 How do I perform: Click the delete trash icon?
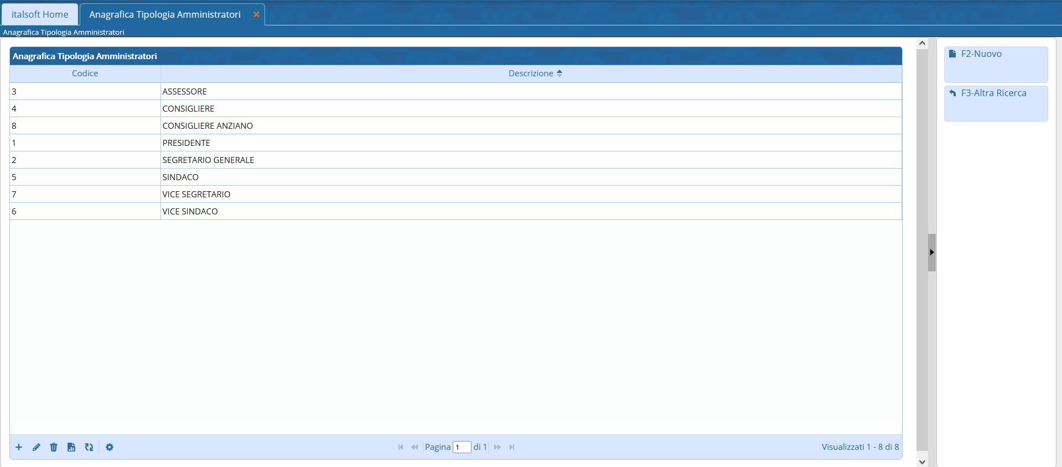coord(54,447)
